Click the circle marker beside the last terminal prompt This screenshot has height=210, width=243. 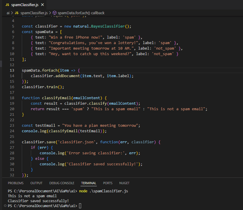5,206
